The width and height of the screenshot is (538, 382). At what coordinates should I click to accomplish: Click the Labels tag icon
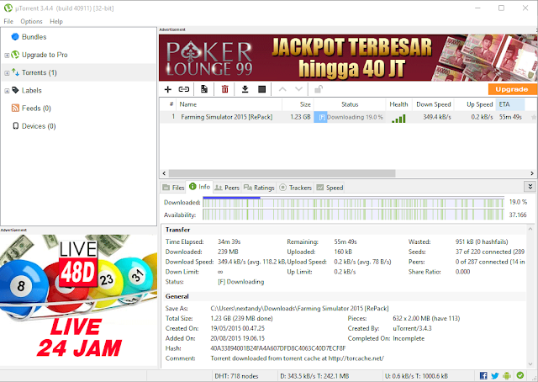(15, 90)
